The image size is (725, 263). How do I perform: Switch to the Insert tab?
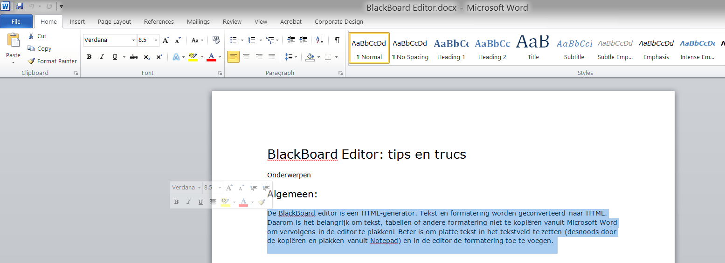pos(77,21)
